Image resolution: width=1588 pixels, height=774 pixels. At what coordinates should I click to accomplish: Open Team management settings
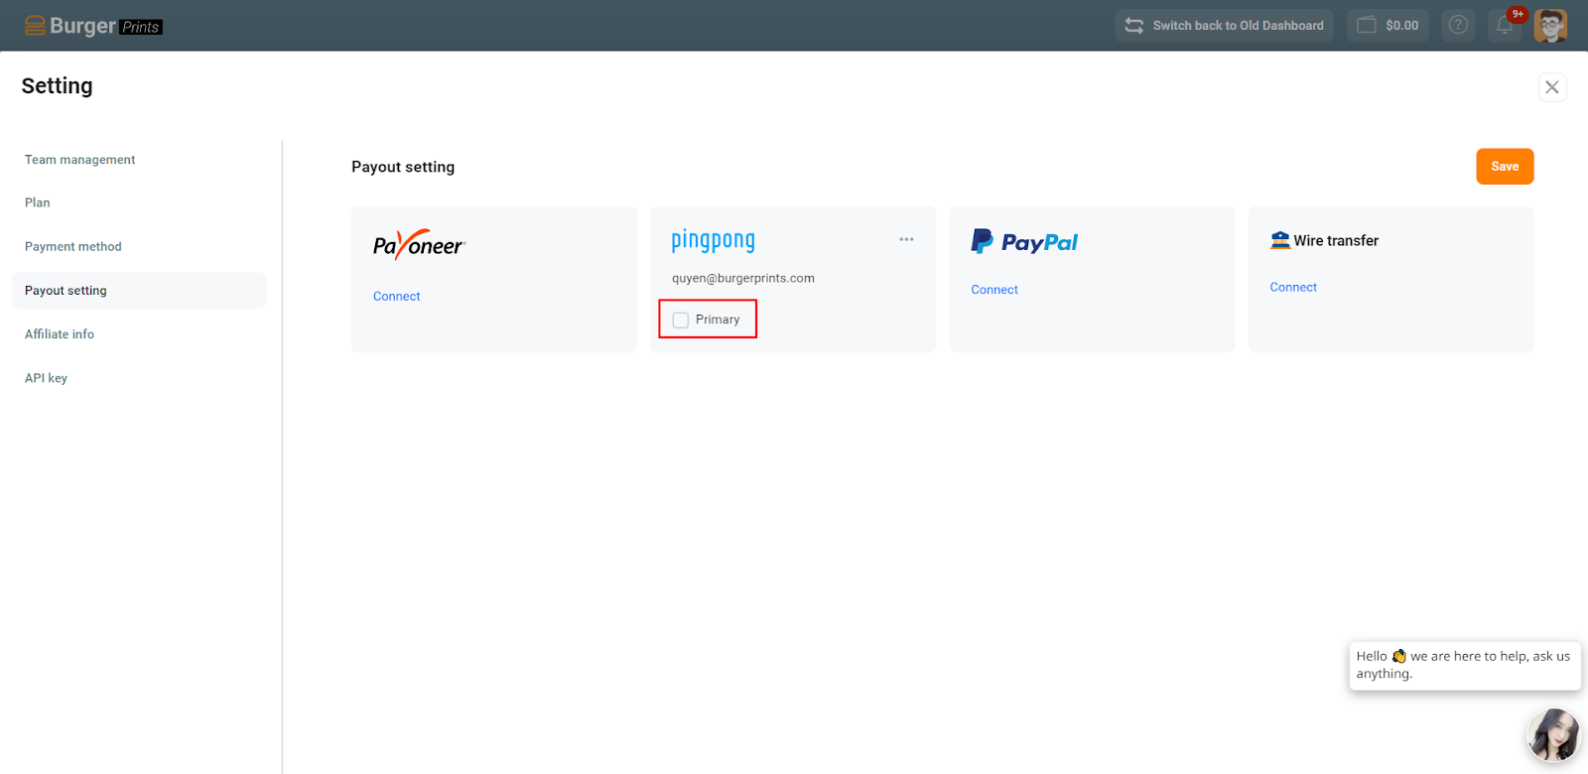tap(80, 160)
